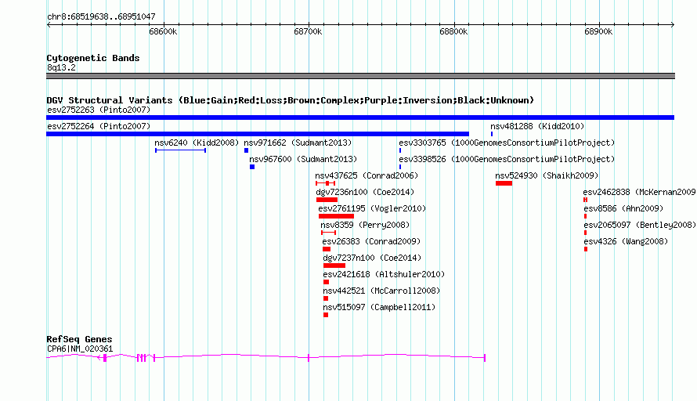Click the esv2761195 (Vogler2010) red bar

click(x=336, y=216)
